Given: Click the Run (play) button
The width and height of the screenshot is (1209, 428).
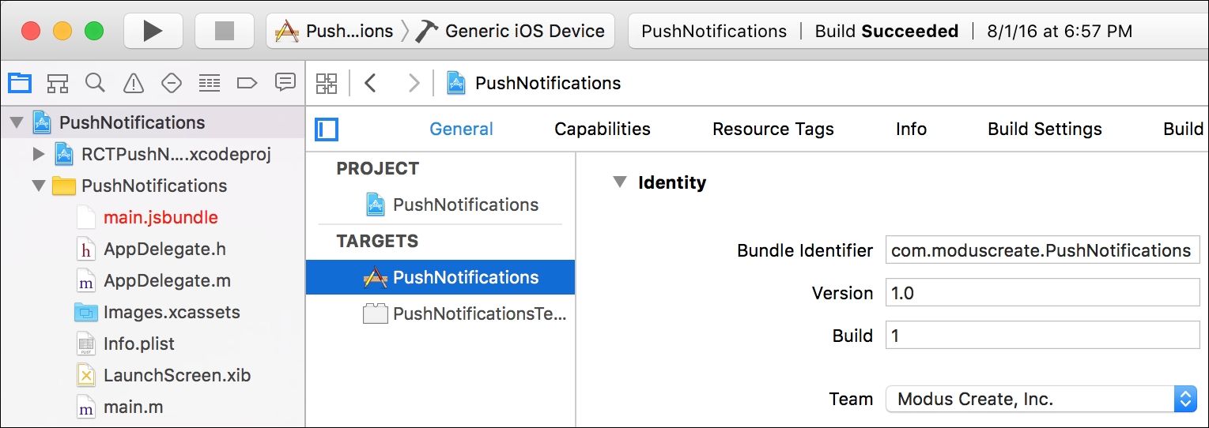Looking at the screenshot, I should point(153,31).
